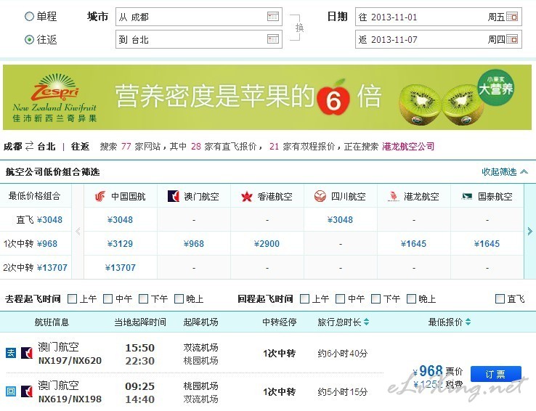Image resolution: width=536 pixels, height=411 pixels.
Task: Click Air Macau logo beside NX197/NX620
Action: pos(27,353)
